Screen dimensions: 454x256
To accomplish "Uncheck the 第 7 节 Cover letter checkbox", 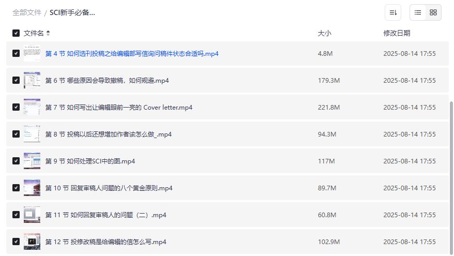I will [x=16, y=107].
